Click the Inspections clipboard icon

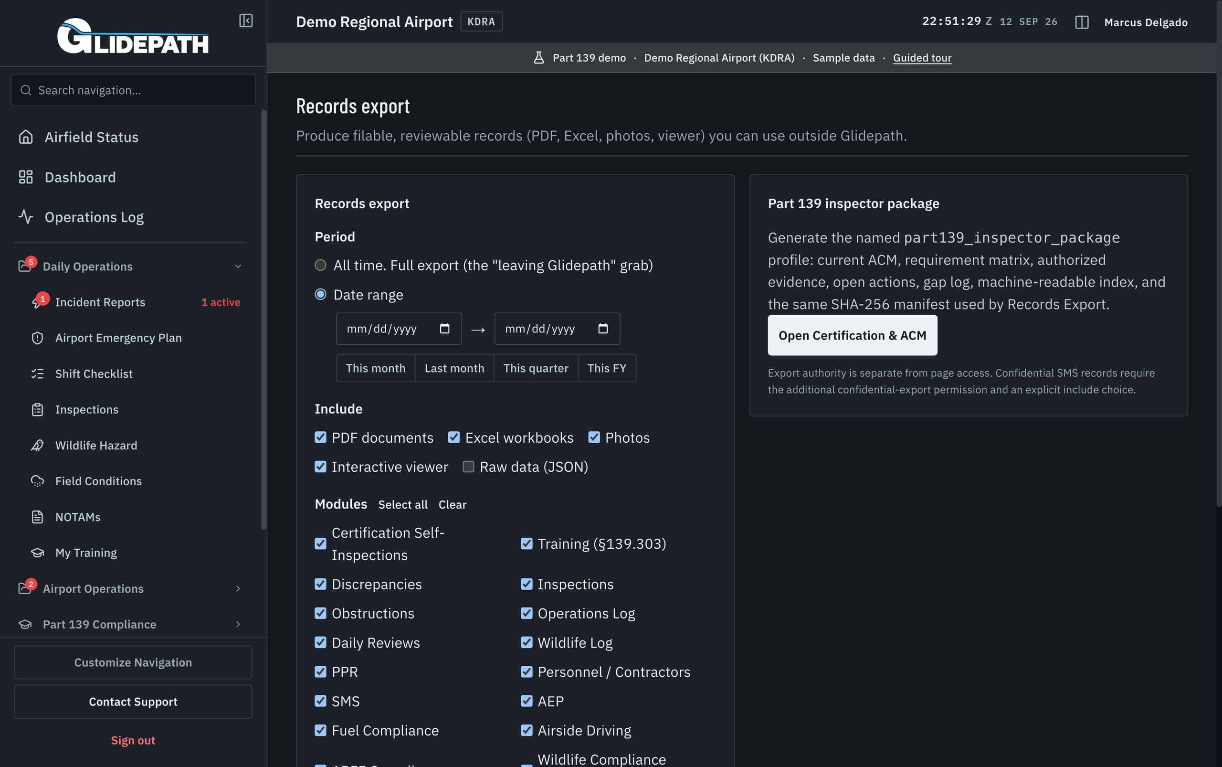38,409
